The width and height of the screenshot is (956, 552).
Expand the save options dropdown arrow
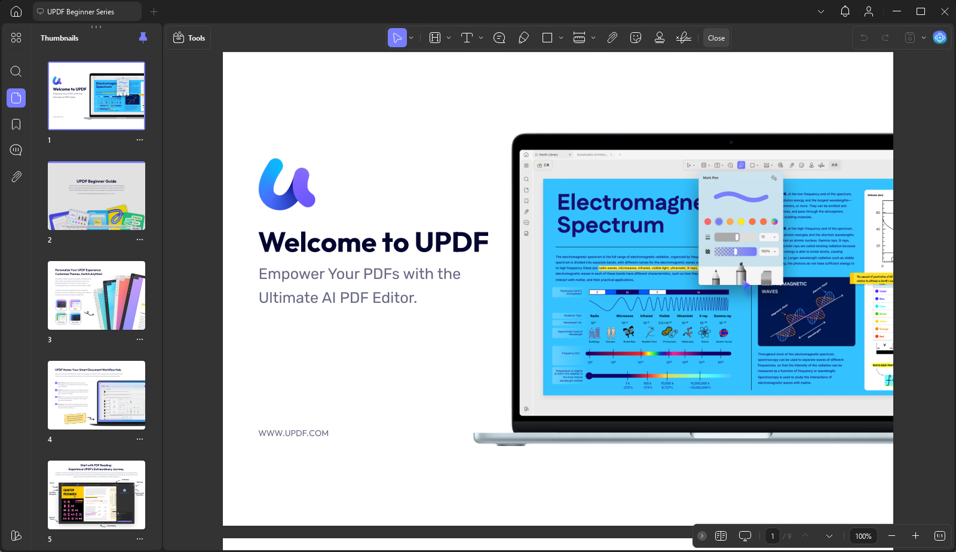924,38
